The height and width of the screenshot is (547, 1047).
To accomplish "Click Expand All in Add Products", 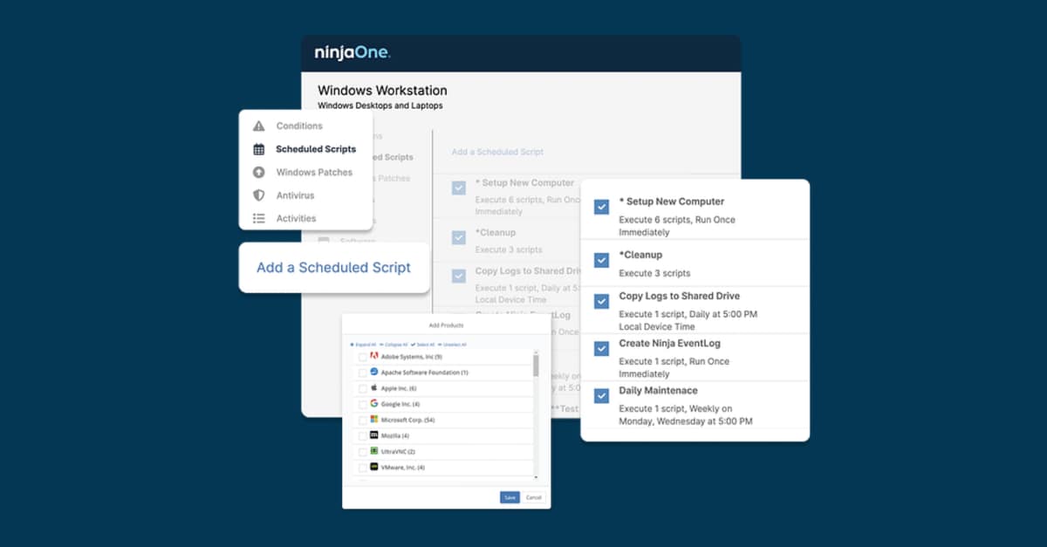I will [364, 345].
